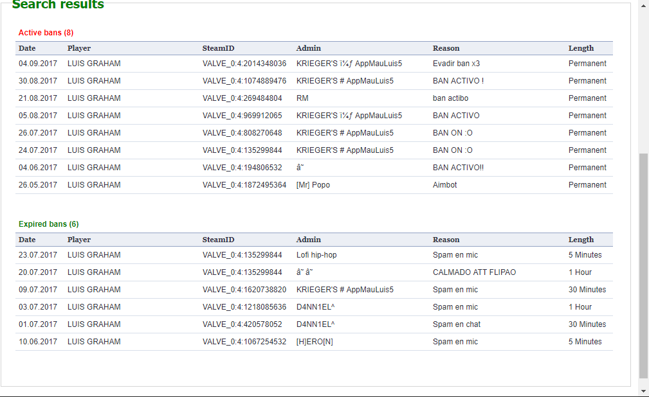Click the 'Aimbot' reason
The image size is (649, 397).
(444, 185)
